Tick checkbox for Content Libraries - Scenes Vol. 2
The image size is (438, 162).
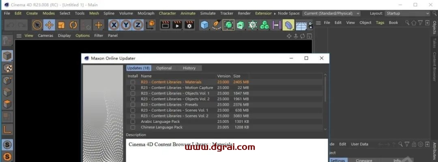click(x=133, y=116)
